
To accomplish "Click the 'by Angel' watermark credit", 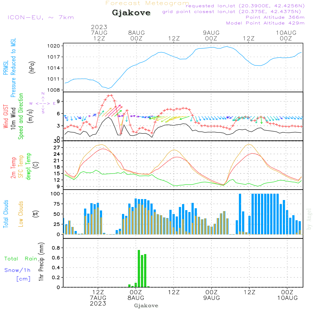I will tap(309, 219).
